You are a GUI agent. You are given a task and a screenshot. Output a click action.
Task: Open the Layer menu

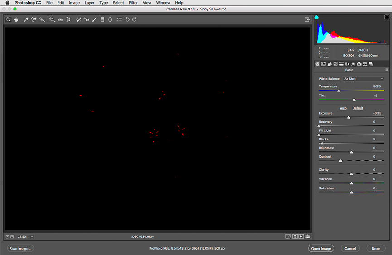89,3
